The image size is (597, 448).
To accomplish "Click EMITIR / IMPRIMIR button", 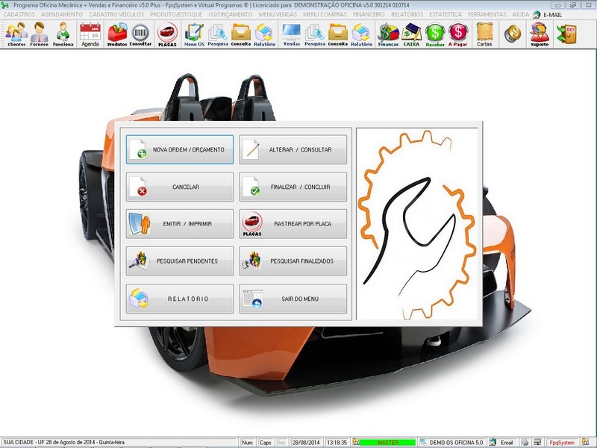I will [180, 224].
